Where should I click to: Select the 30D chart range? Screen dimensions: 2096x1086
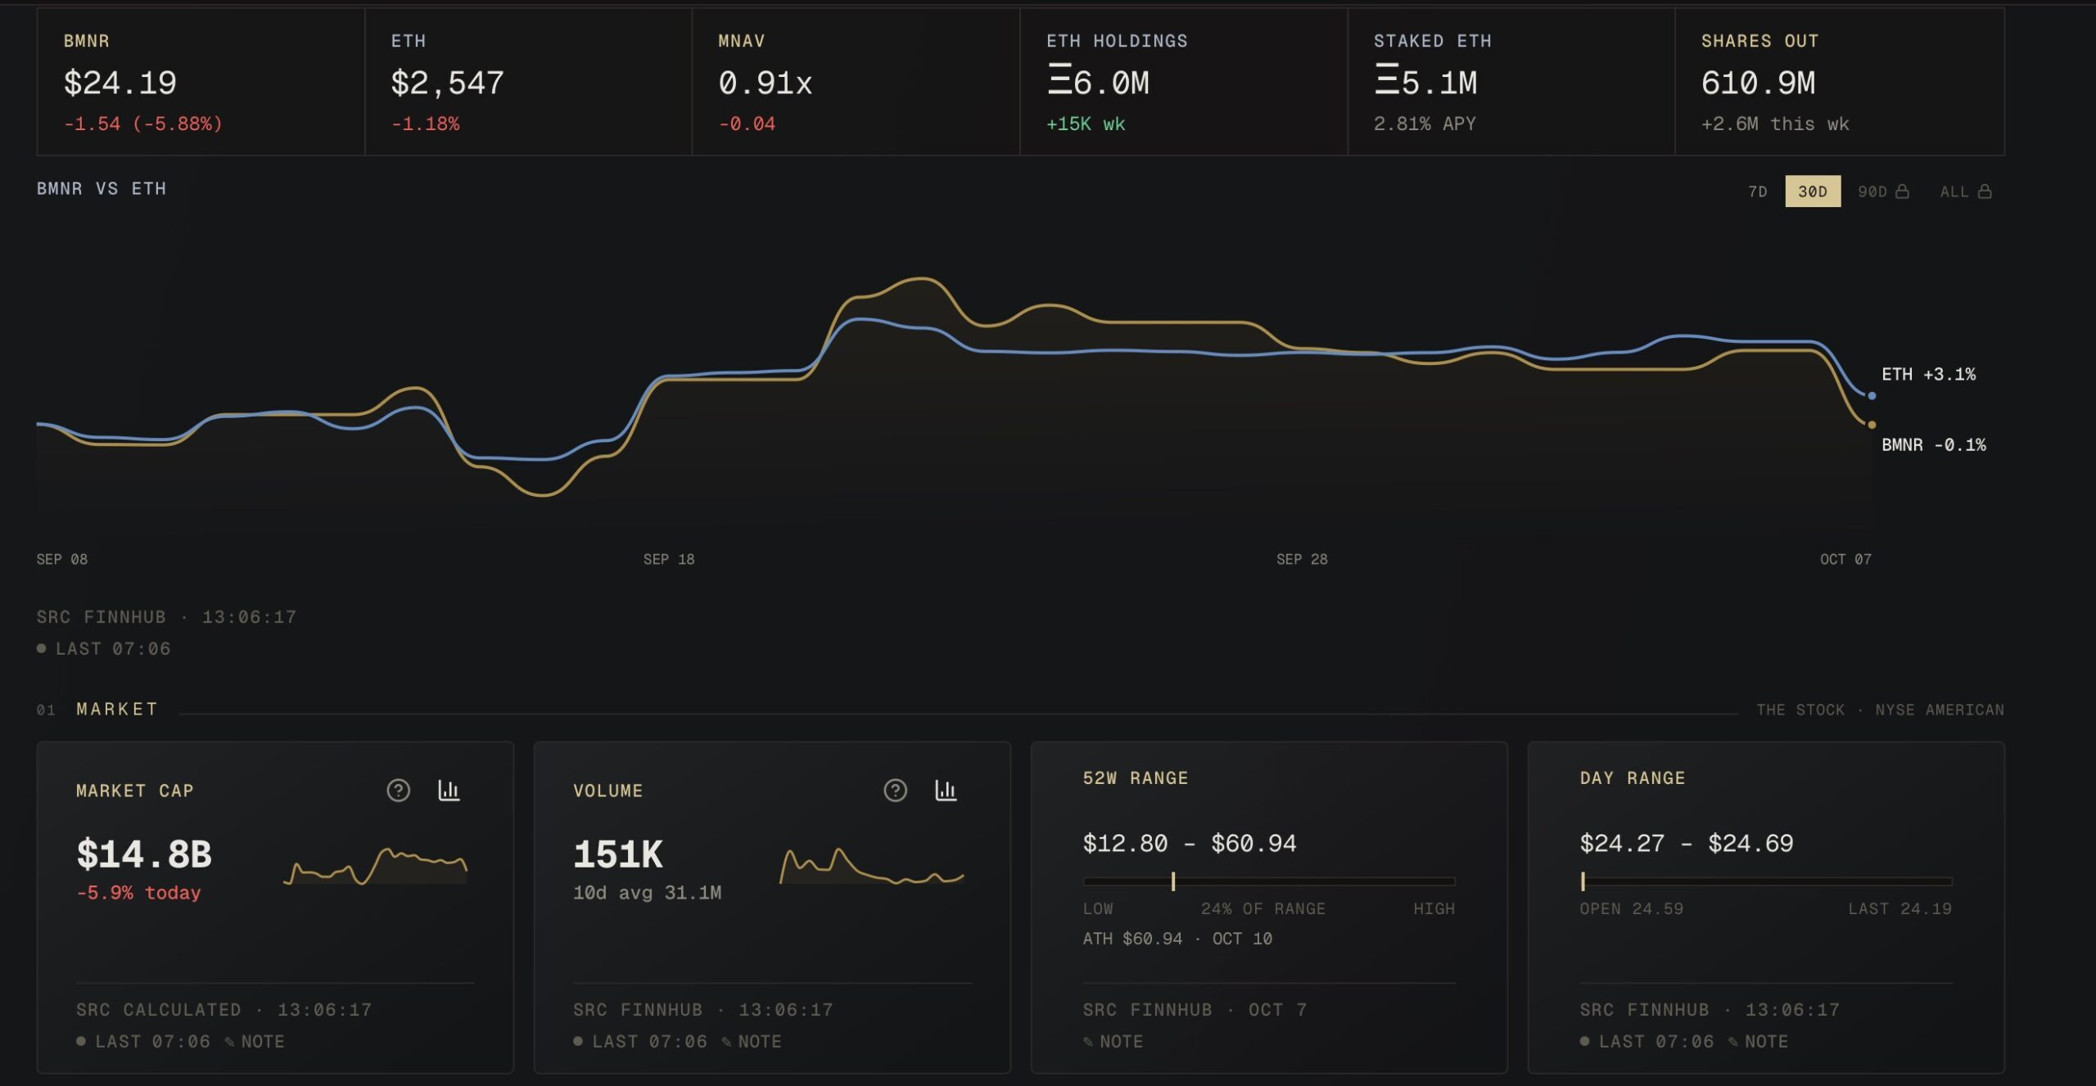(1813, 192)
